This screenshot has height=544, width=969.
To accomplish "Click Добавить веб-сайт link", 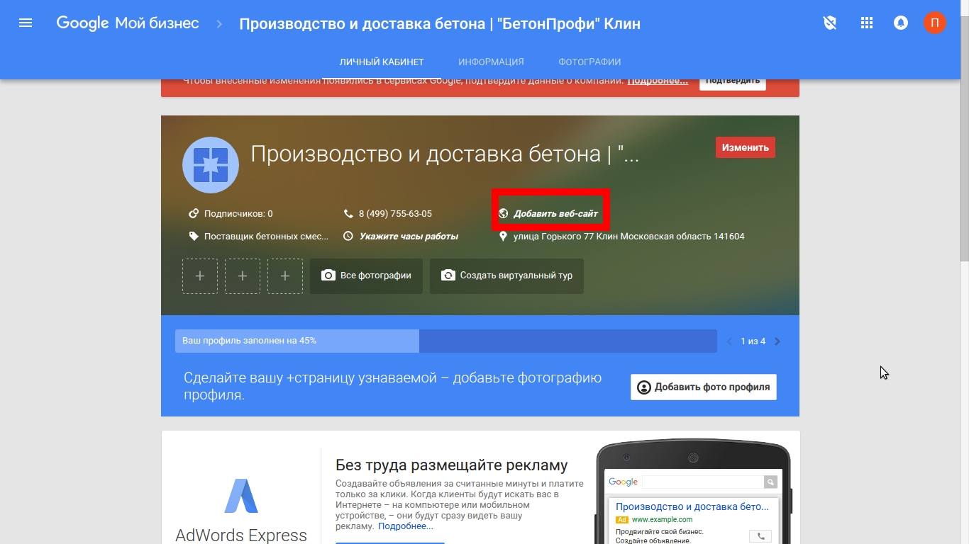I will 555,213.
